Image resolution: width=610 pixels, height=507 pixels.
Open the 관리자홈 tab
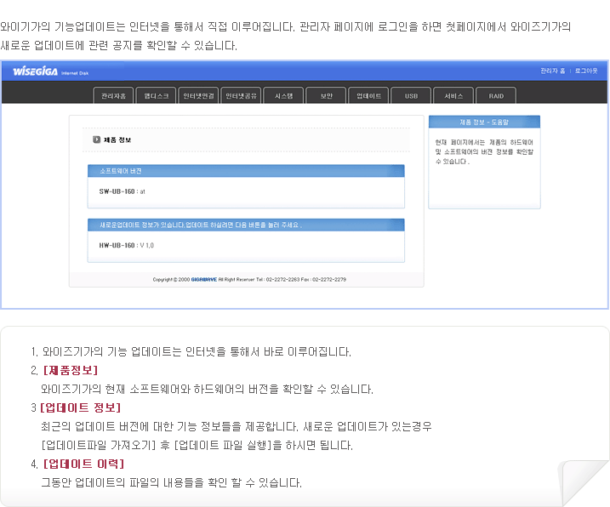(113, 96)
